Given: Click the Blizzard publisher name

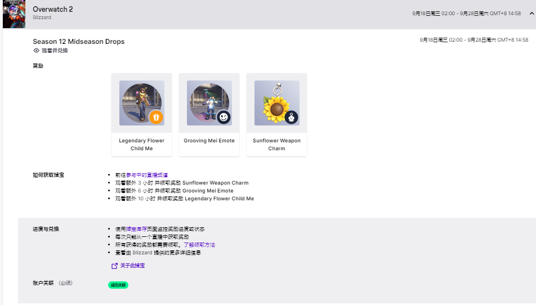Looking at the screenshot, I should pyautogui.click(x=42, y=18).
